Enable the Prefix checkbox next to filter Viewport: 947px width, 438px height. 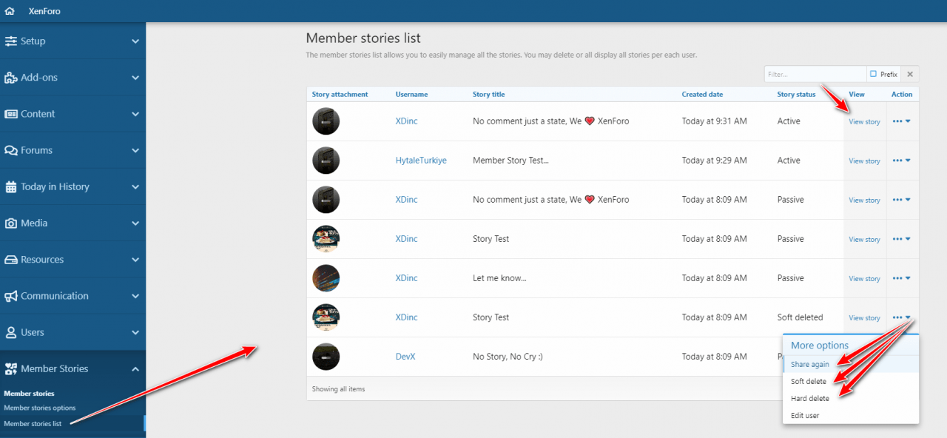point(874,74)
